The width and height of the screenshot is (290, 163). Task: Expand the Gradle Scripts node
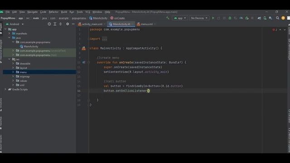tap(5, 89)
